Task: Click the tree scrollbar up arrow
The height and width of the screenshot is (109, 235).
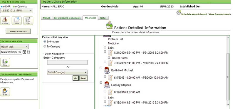Action: 228,37
